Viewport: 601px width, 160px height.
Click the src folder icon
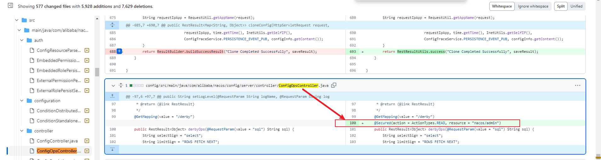pos(24,20)
